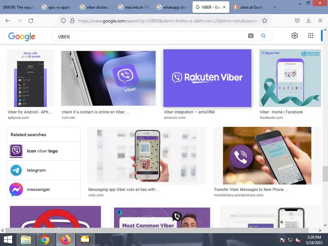
Task: Open Transfer Viber Messages result
Action: (x=251, y=190)
